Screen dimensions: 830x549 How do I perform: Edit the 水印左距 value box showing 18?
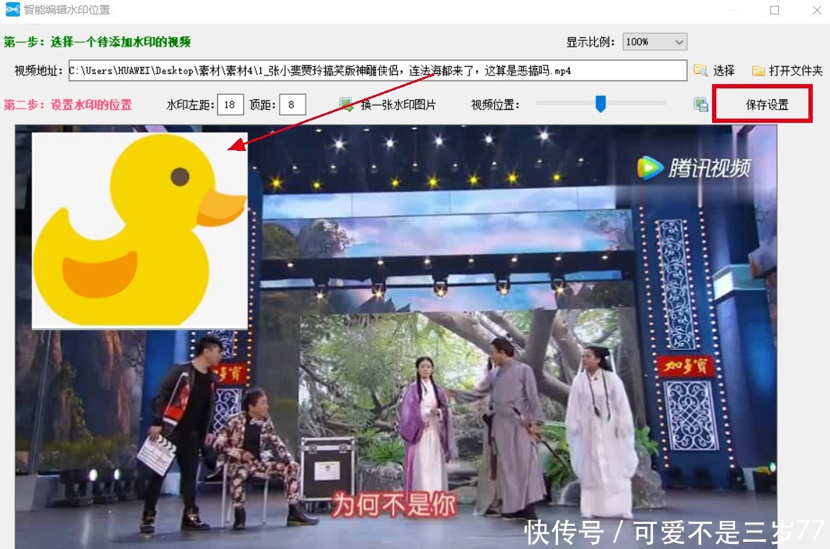(229, 103)
